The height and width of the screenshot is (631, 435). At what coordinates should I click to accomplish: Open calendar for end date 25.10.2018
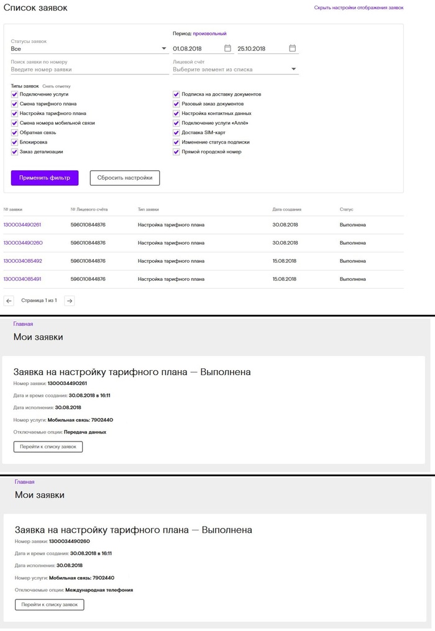tap(292, 48)
